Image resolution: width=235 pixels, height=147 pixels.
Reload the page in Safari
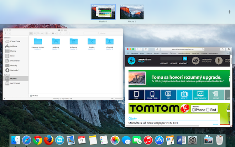[203, 49]
